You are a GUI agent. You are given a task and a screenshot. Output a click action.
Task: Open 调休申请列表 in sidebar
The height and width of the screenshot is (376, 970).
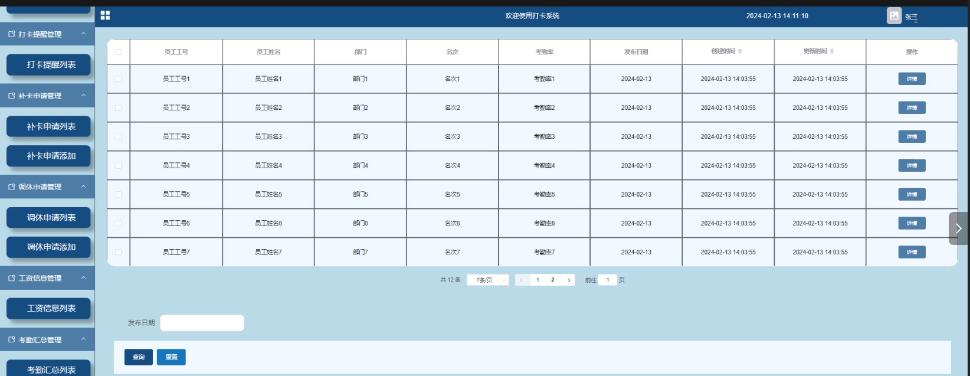click(48, 217)
